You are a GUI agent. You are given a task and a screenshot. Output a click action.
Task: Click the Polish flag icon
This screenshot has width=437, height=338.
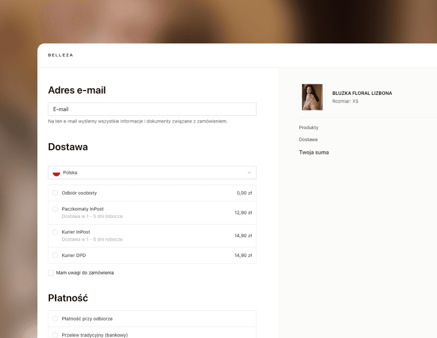(x=56, y=173)
